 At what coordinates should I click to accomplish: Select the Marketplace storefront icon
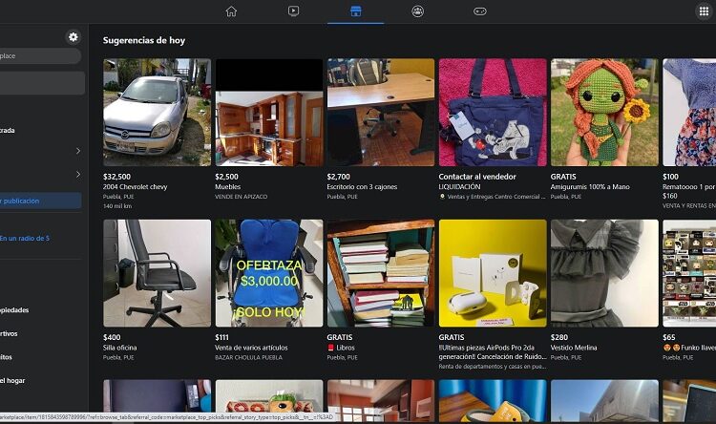tap(356, 11)
